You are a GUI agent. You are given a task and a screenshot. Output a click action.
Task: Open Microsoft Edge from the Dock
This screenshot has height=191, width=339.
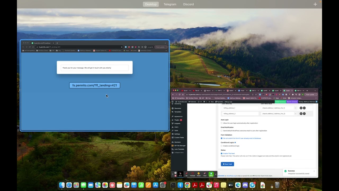[x=238, y=185]
